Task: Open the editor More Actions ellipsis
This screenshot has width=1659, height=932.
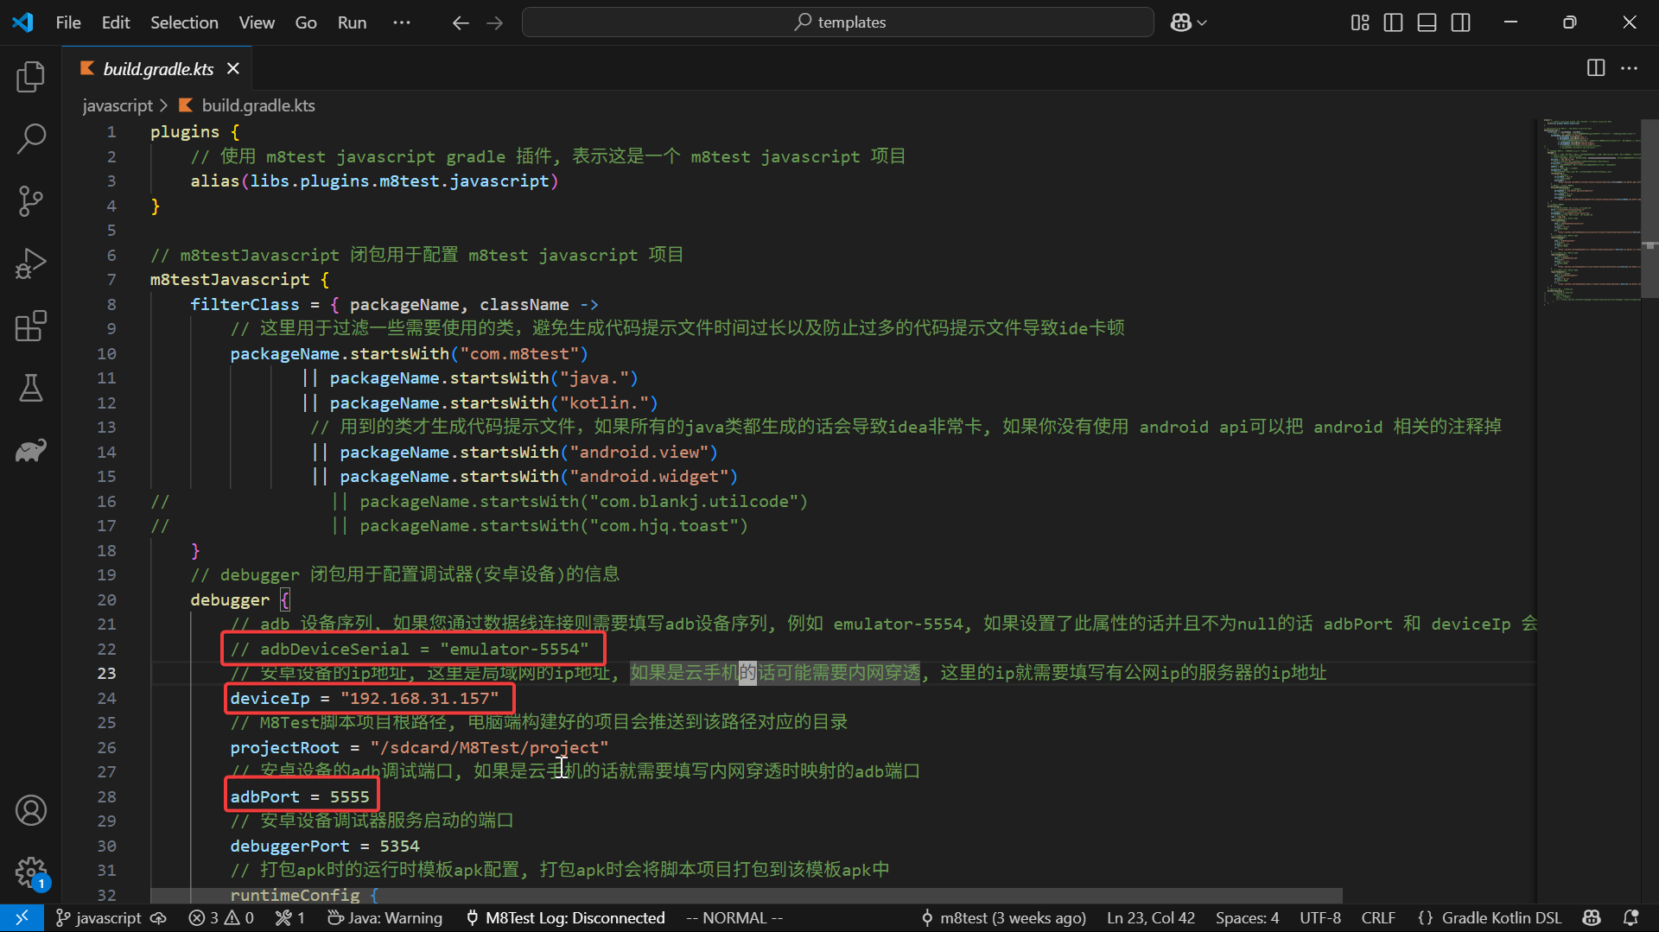Action: click(x=1629, y=68)
